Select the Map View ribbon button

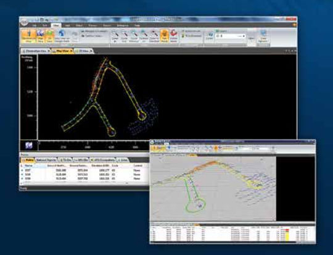pos(41,36)
